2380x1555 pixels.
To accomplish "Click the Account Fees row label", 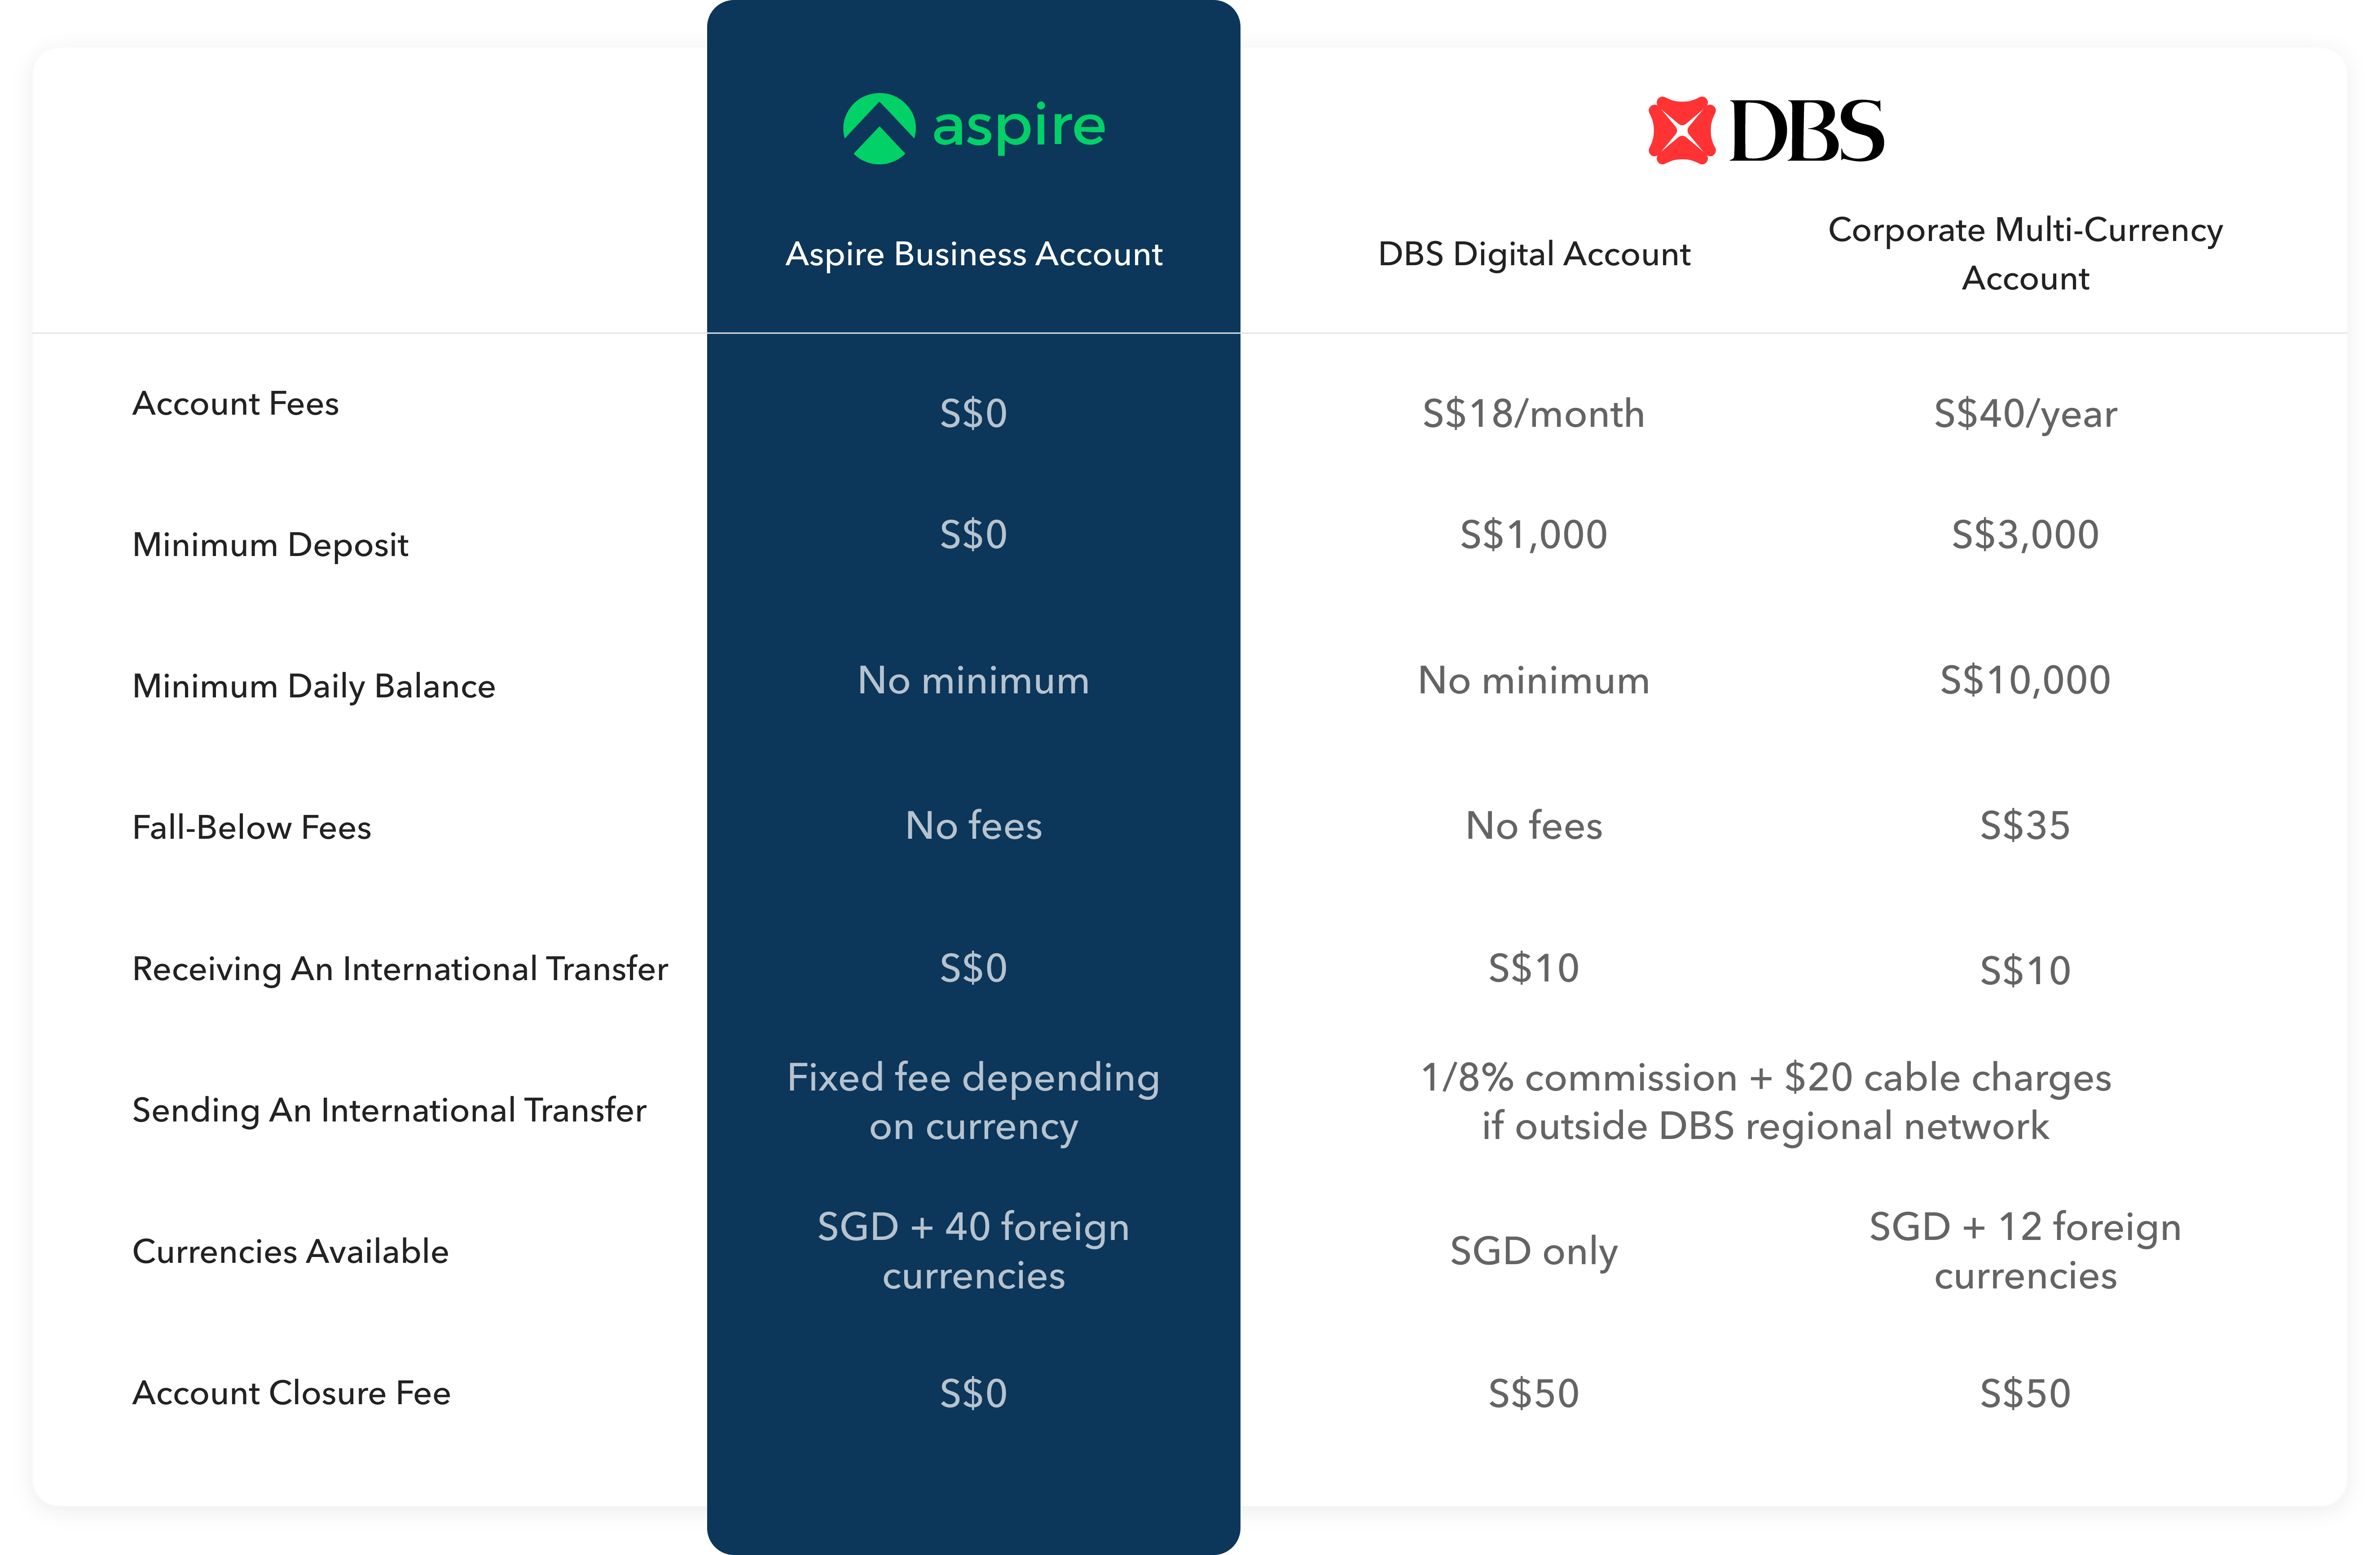I will click(236, 404).
